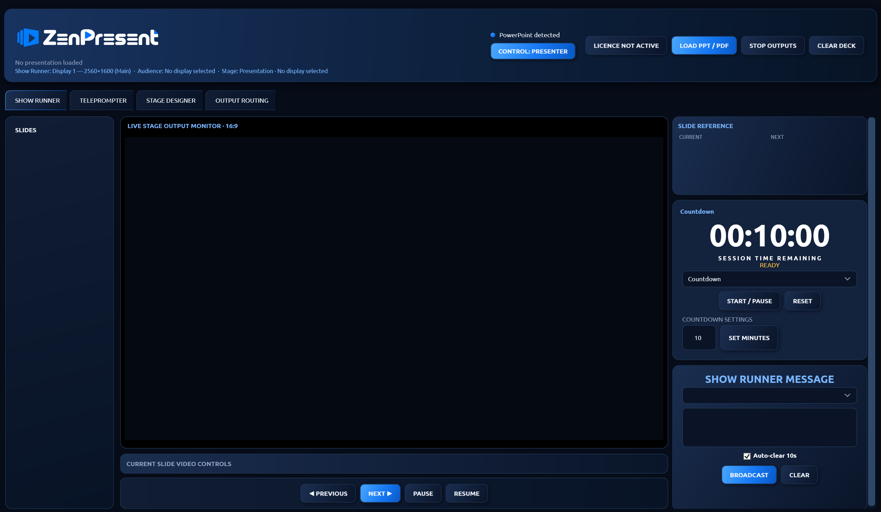Expand the Show Runner message preset dropdown
Image resolution: width=881 pixels, height=512 pixels.
point(769,395)
